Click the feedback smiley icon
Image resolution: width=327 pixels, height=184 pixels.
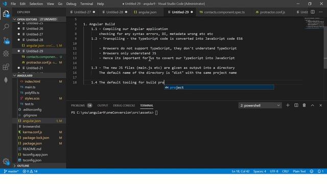(x=312, y=171)
